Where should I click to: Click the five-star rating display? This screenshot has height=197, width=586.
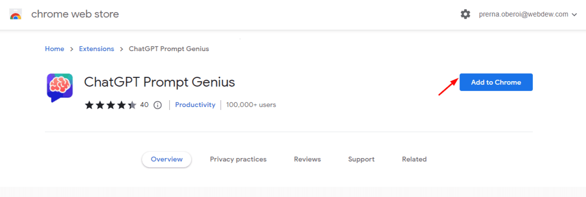(x=111, y=105)
